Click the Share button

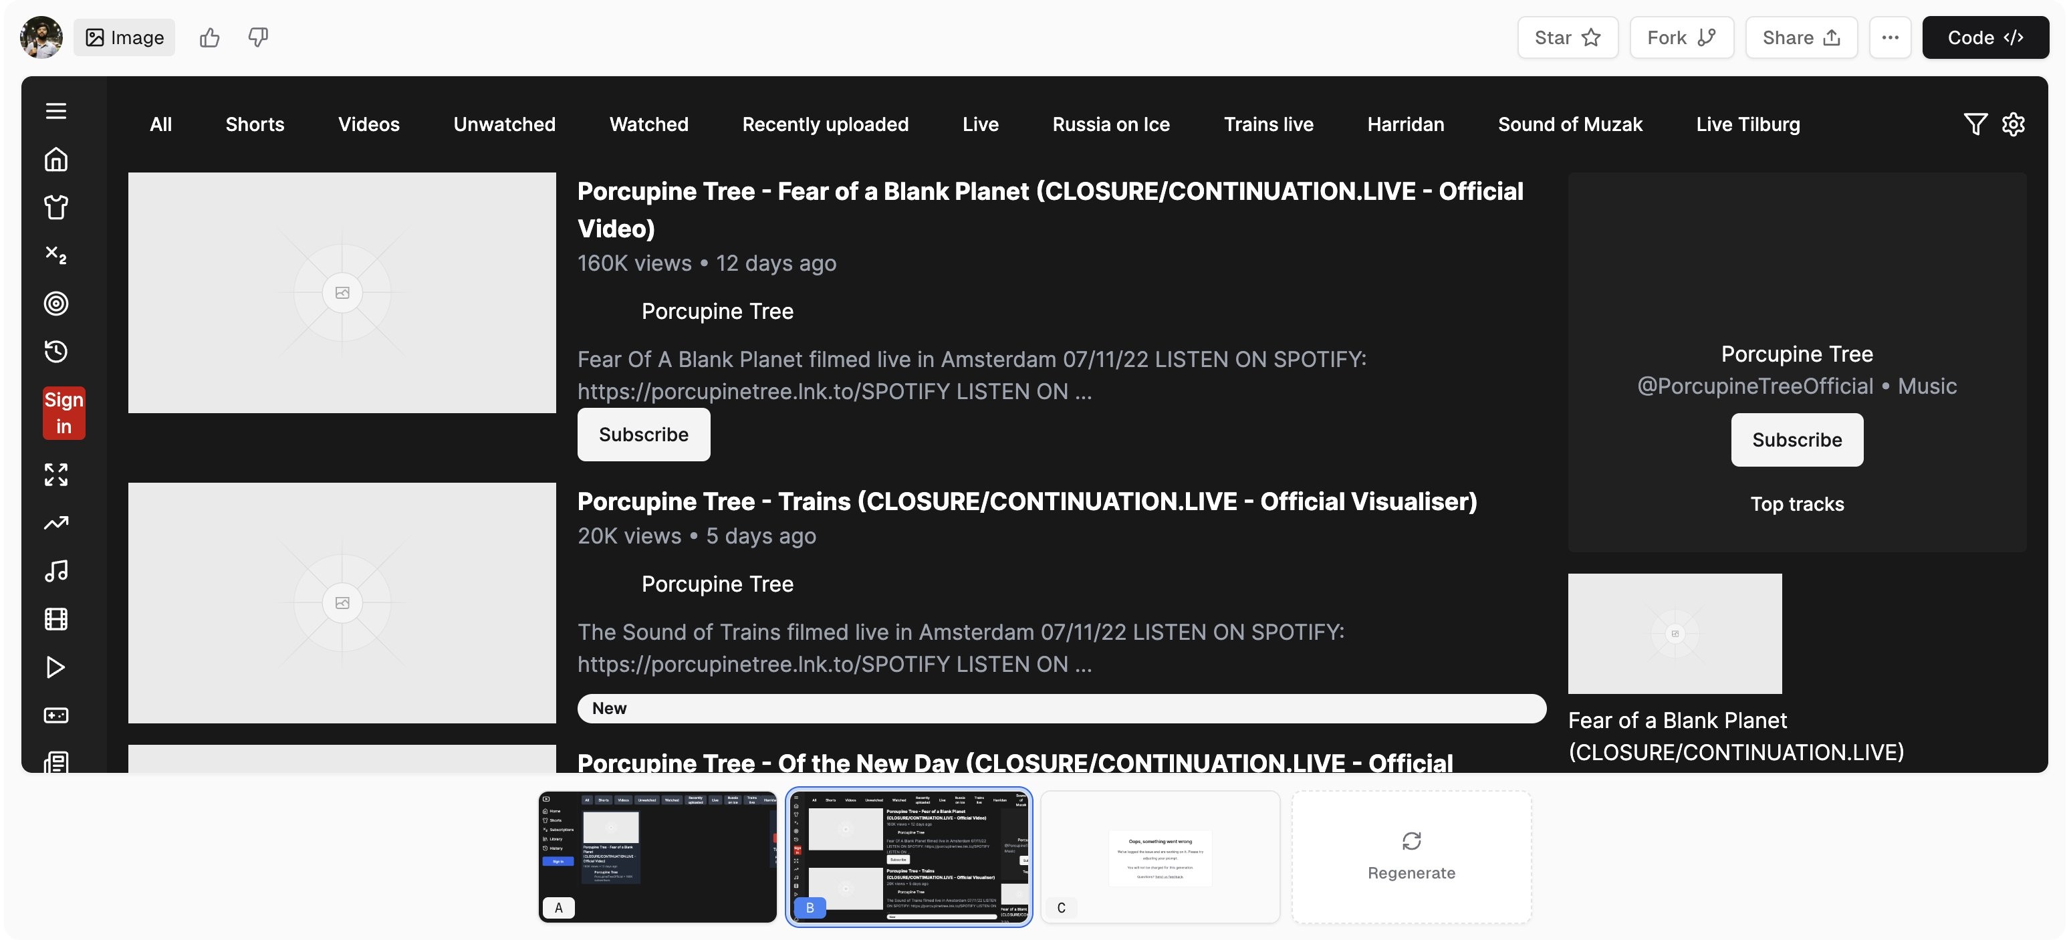tap(1800, 37)
